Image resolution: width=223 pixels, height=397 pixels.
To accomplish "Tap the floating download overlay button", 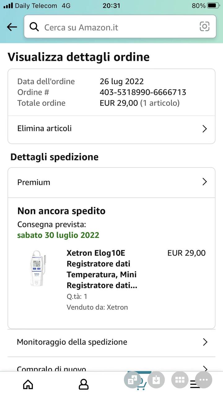I will pyautogui.click(x=156, y=380).
